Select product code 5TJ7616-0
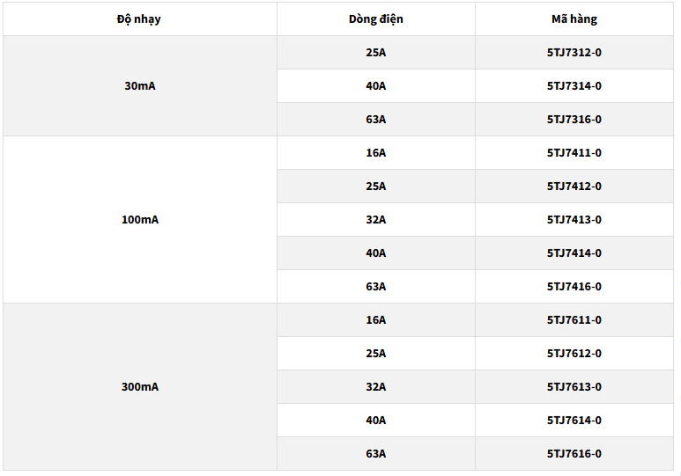Screen dimensions: 681x476 click(574, 454)
